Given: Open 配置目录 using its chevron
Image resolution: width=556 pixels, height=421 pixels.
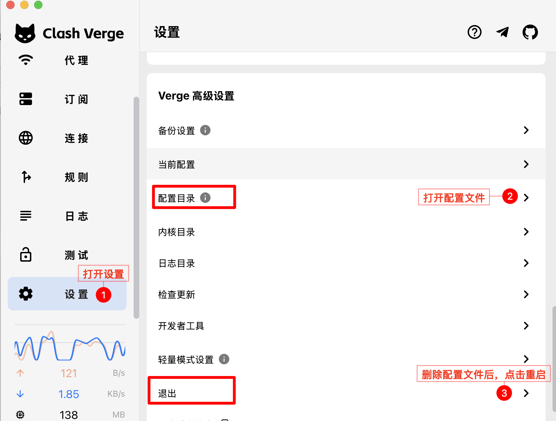Looking at the screenshot, I should (x=526, y=198).
